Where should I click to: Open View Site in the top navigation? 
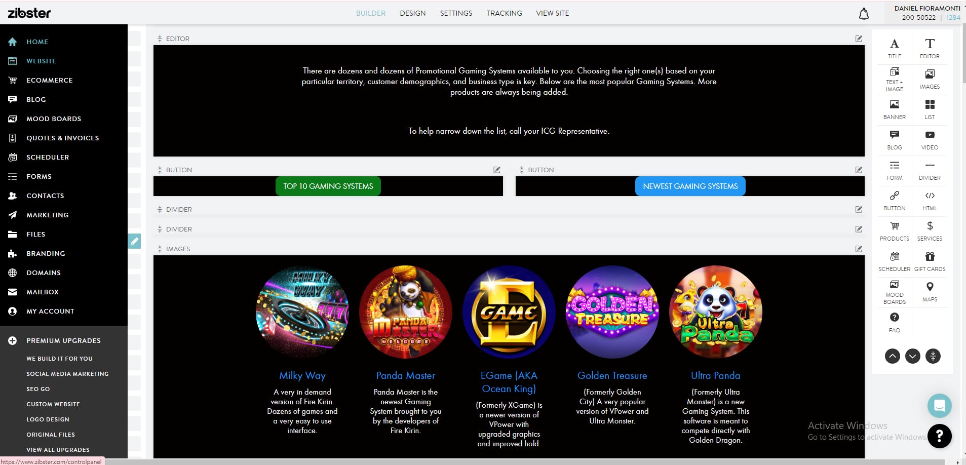pos(553,13)
